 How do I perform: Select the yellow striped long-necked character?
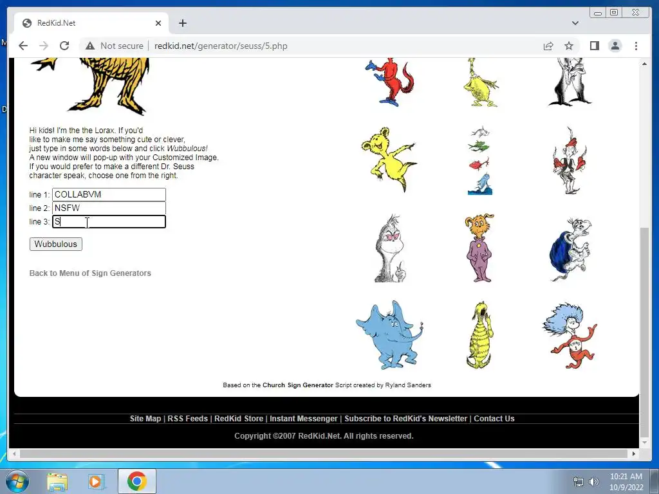[480, 334]
